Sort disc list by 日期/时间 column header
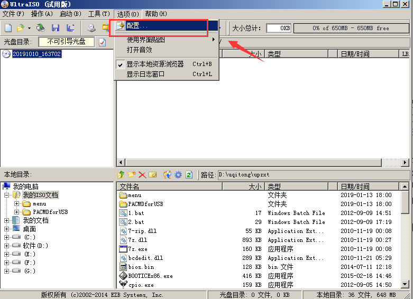 click(368, 54)
